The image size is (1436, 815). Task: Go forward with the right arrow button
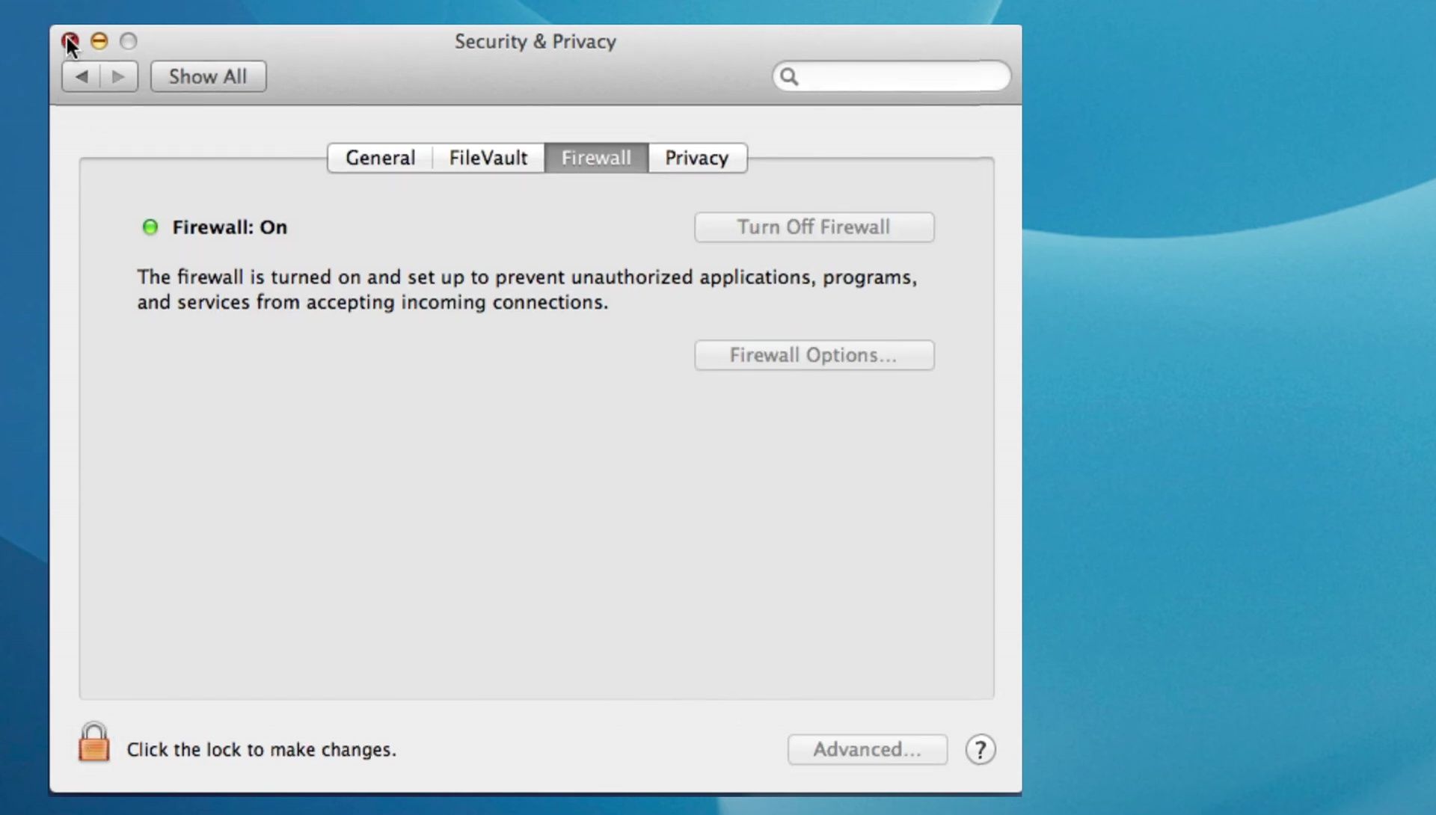pos(119,76)
